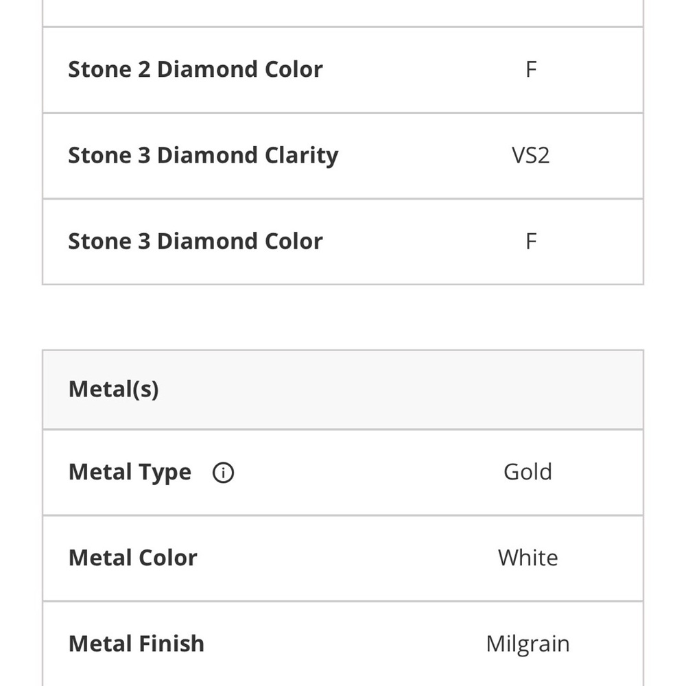Viewport: 686px width, 686px height.
Task: Click the Metal Type label text
Action: [x=130, y=473]
